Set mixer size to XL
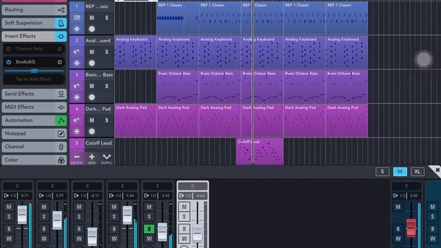441x248 pixels. click(x=418, y=172)
